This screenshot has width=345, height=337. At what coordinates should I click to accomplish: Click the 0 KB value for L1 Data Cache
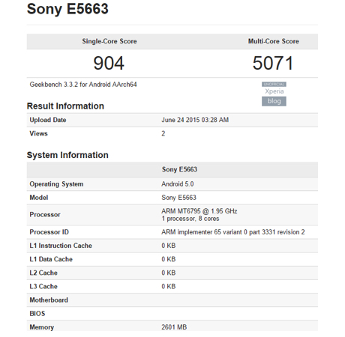(169, 259)
